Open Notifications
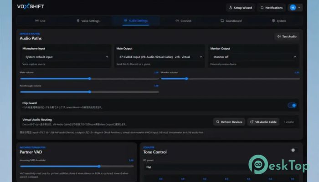 [272, 8]
